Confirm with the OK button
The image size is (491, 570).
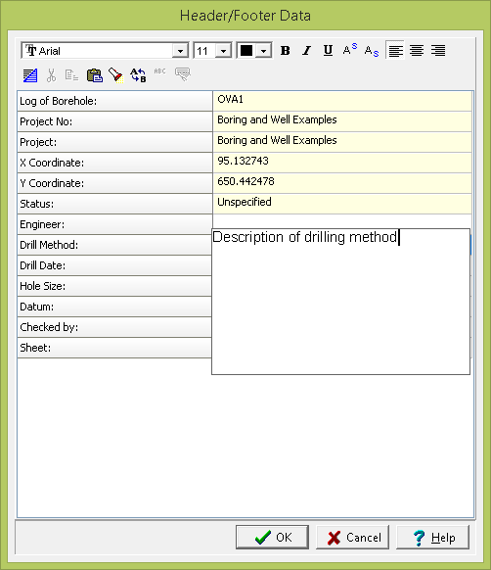coord(272,537)
